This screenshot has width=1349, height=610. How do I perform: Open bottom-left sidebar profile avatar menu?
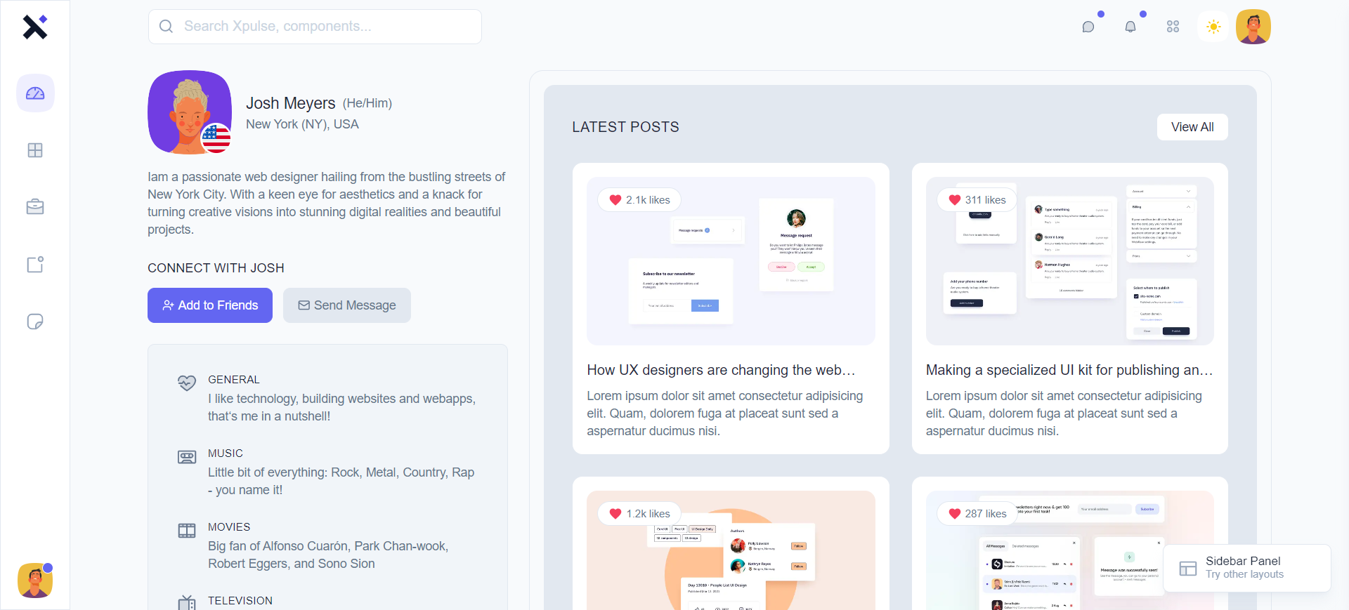[x=35, y=581]
